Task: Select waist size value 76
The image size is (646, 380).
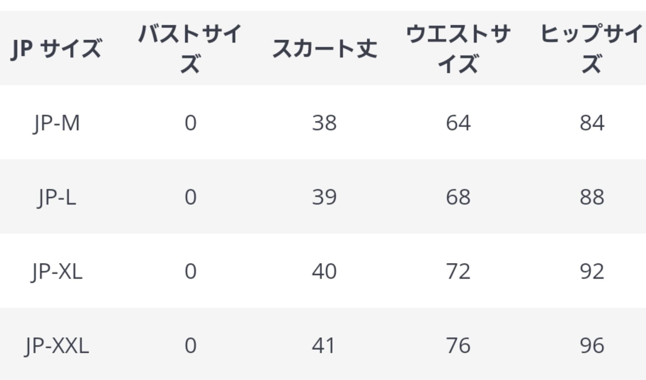Action: (458, 345)
